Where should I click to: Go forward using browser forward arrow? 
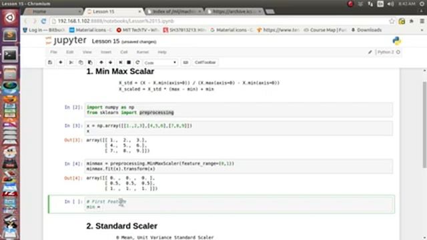(x=35, y=21)
